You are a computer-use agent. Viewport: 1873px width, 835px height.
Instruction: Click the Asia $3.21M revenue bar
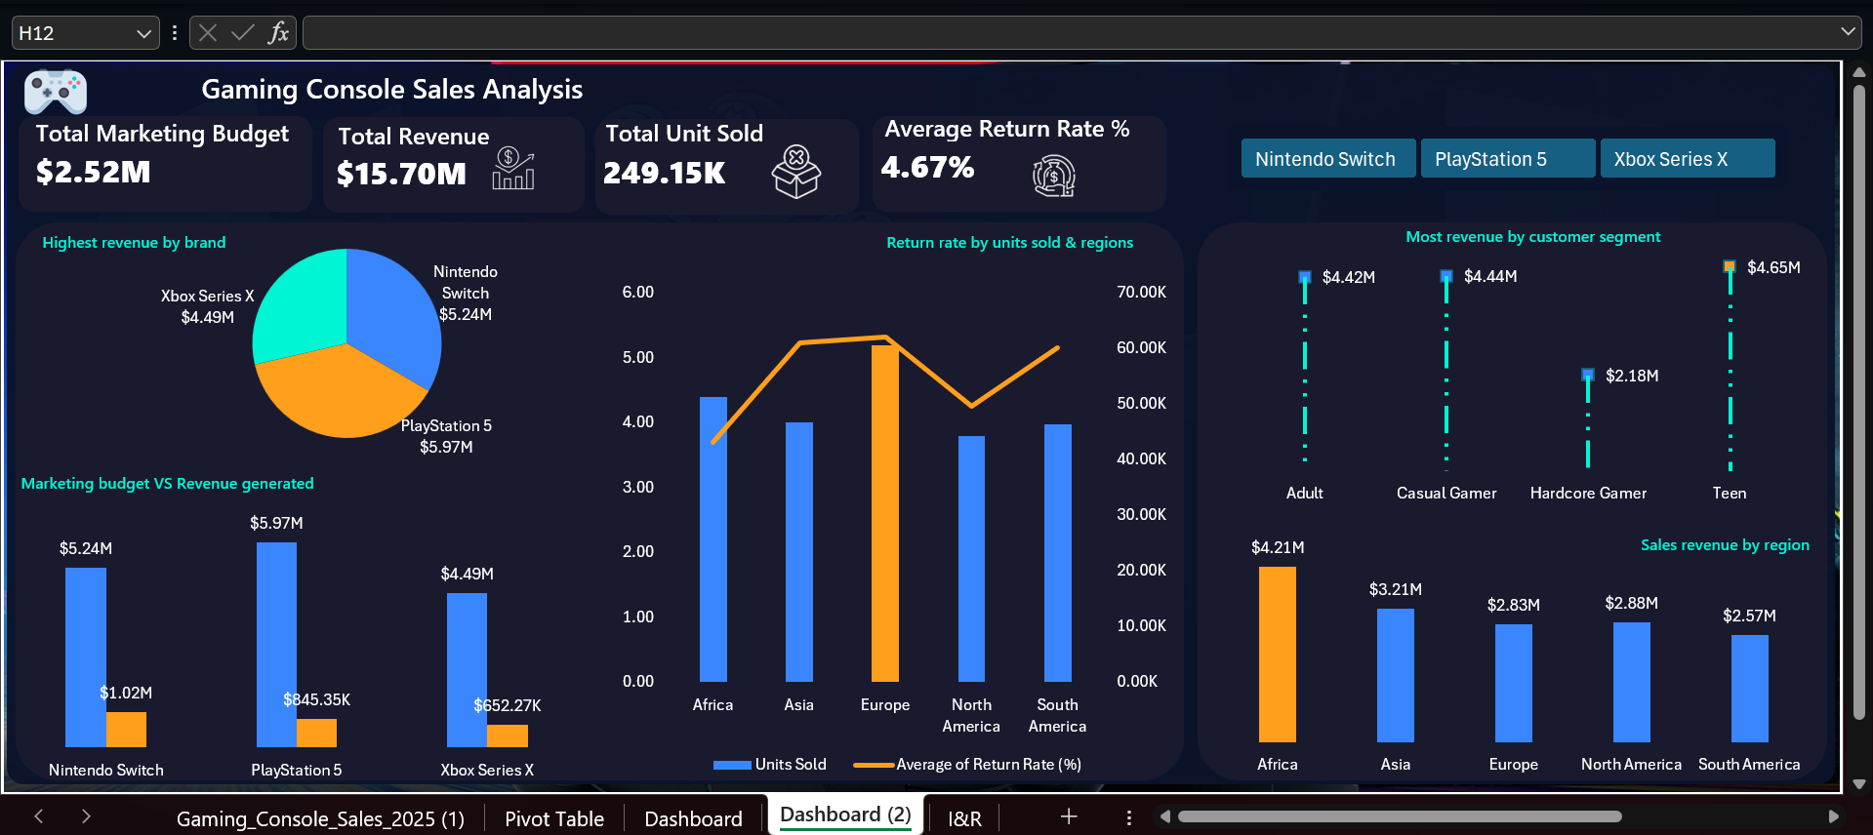(x=1396, y=675)
